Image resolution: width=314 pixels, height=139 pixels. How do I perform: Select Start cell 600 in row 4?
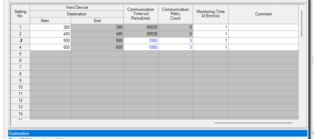click(50, 47)
